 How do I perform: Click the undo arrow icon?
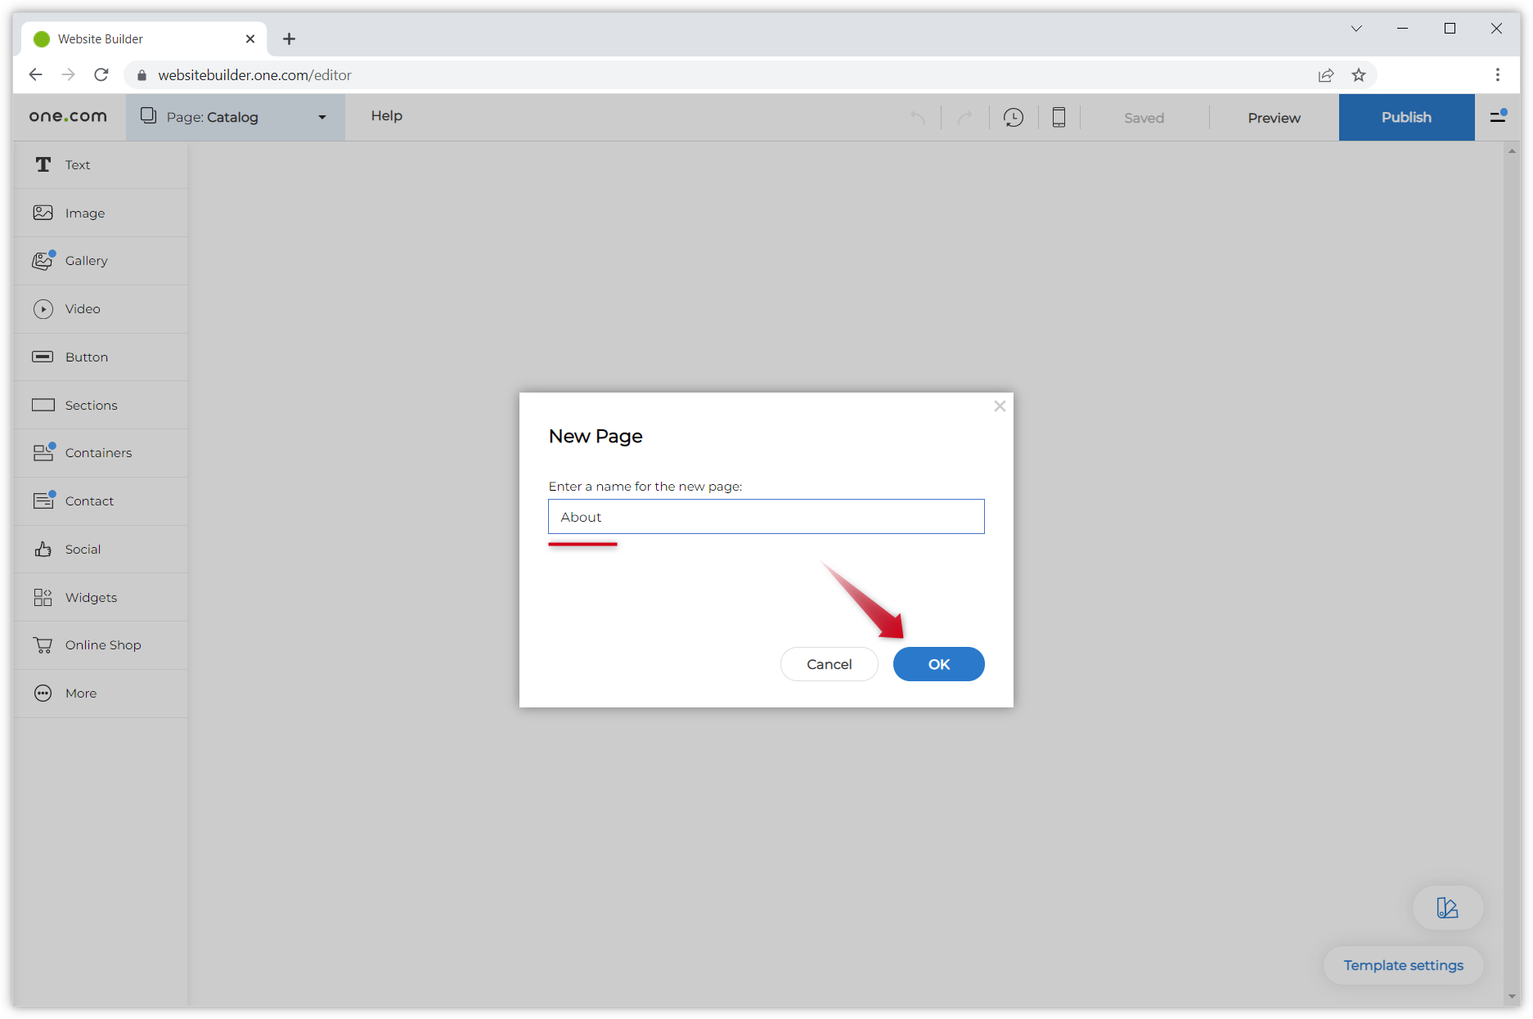tap(918, 118)
